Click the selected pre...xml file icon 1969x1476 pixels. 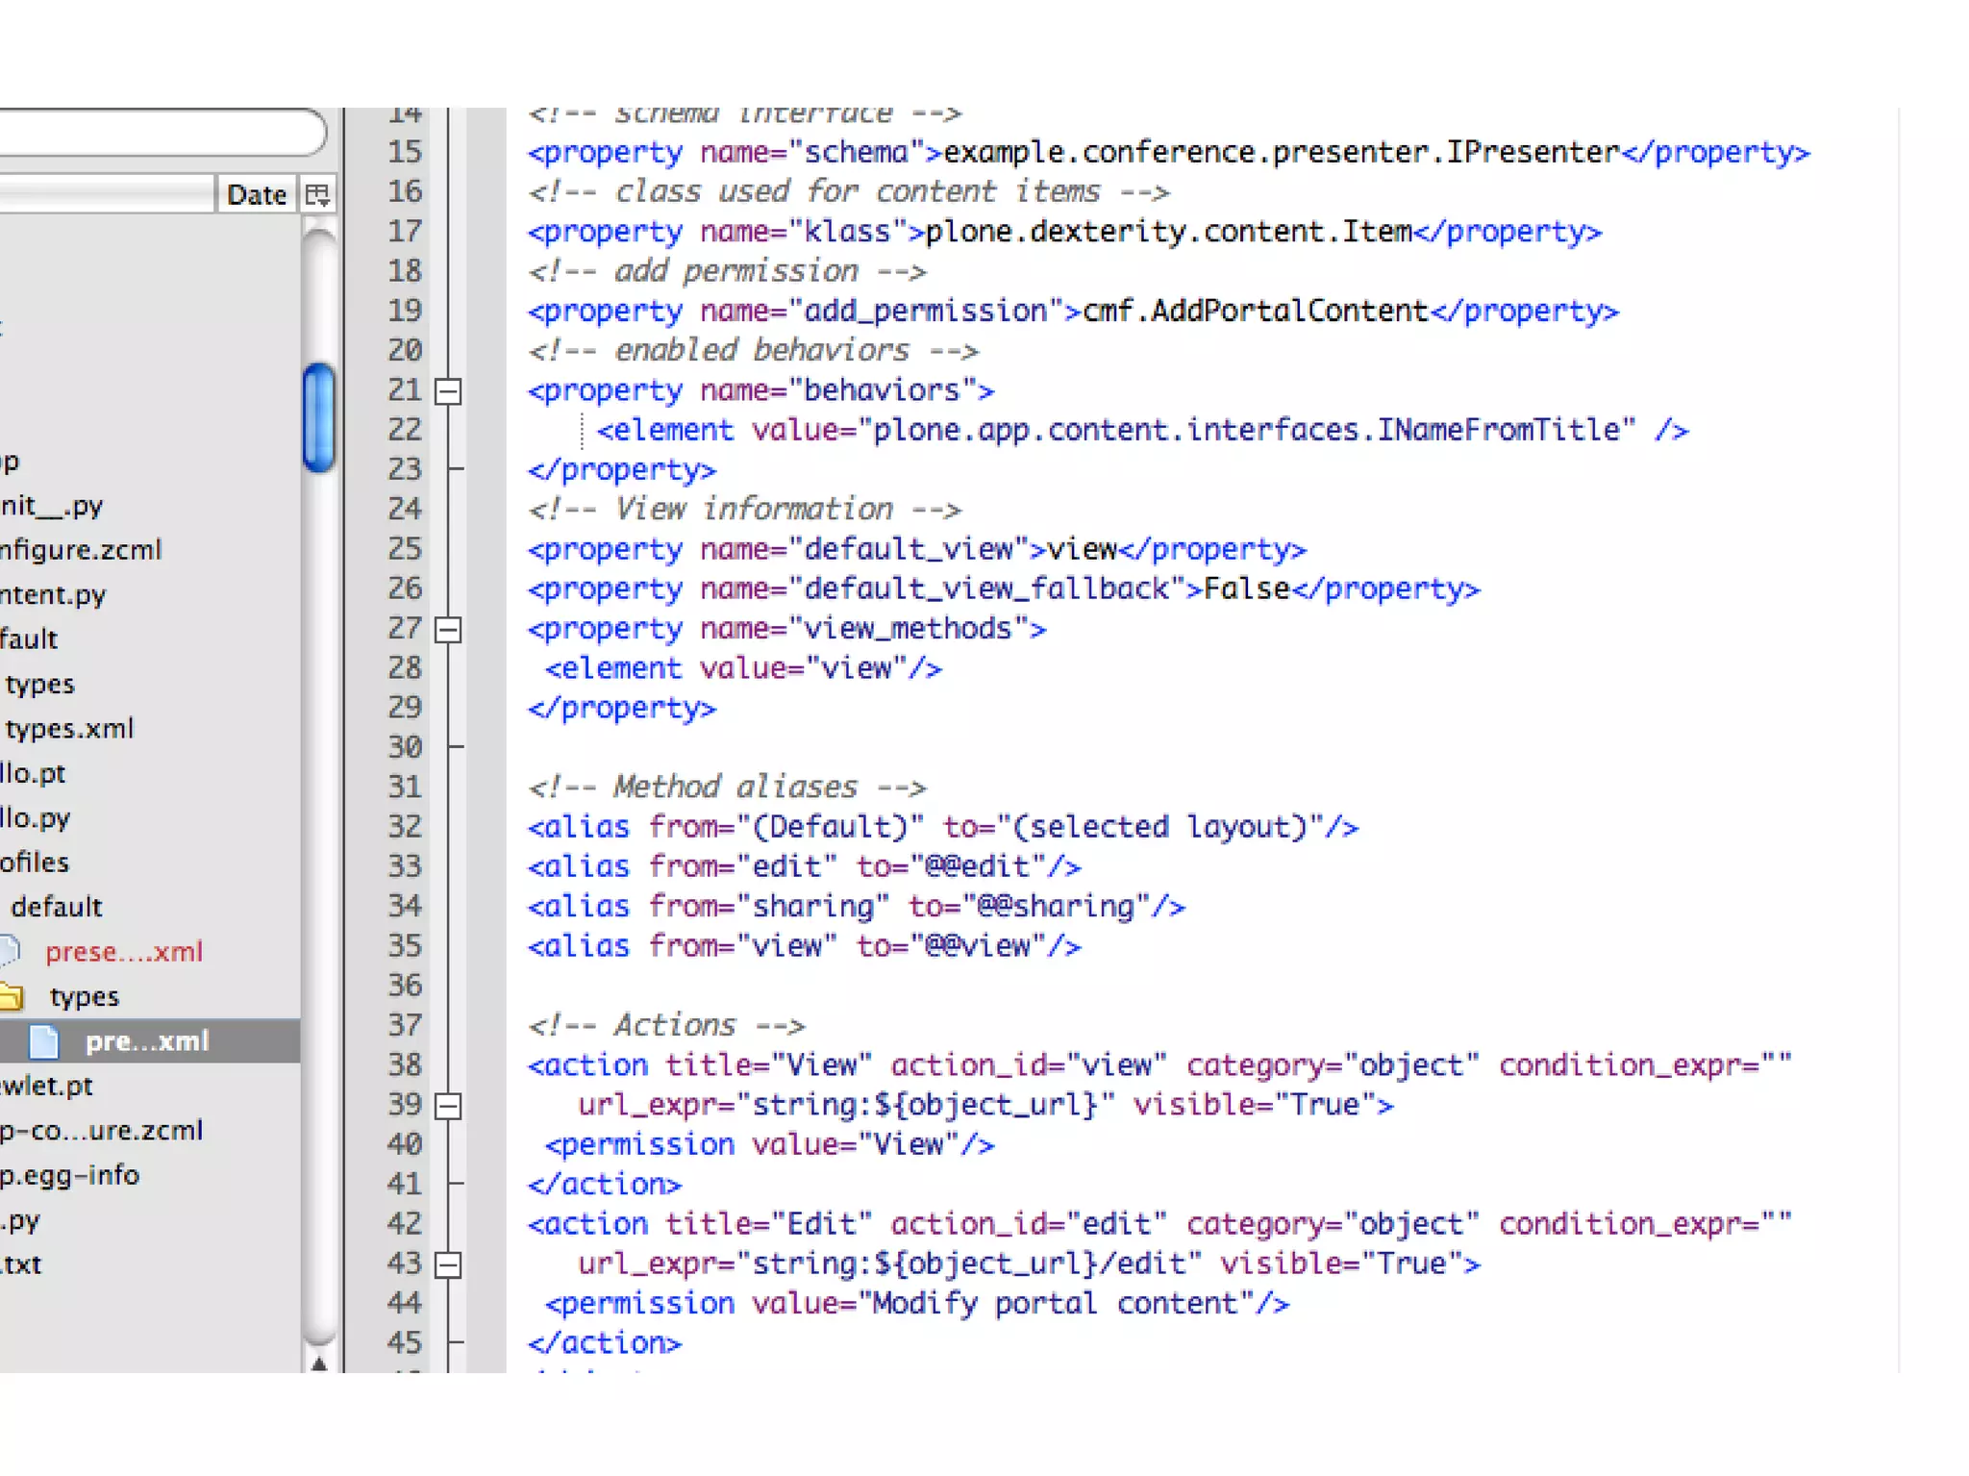[x=43, y=1040]
